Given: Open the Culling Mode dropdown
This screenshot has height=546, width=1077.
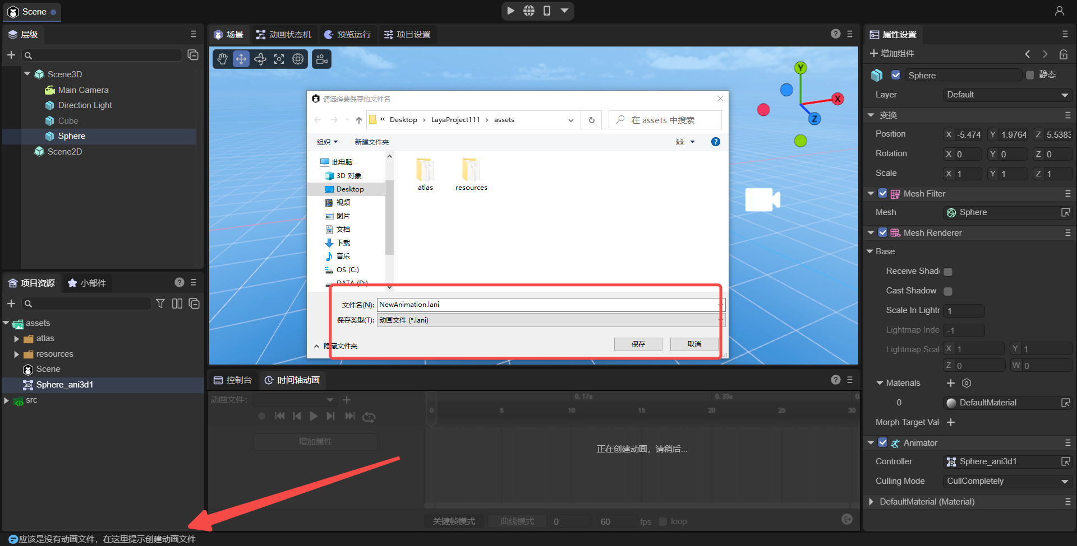Looking at the screenshot, I should [x=1007, y=481].
